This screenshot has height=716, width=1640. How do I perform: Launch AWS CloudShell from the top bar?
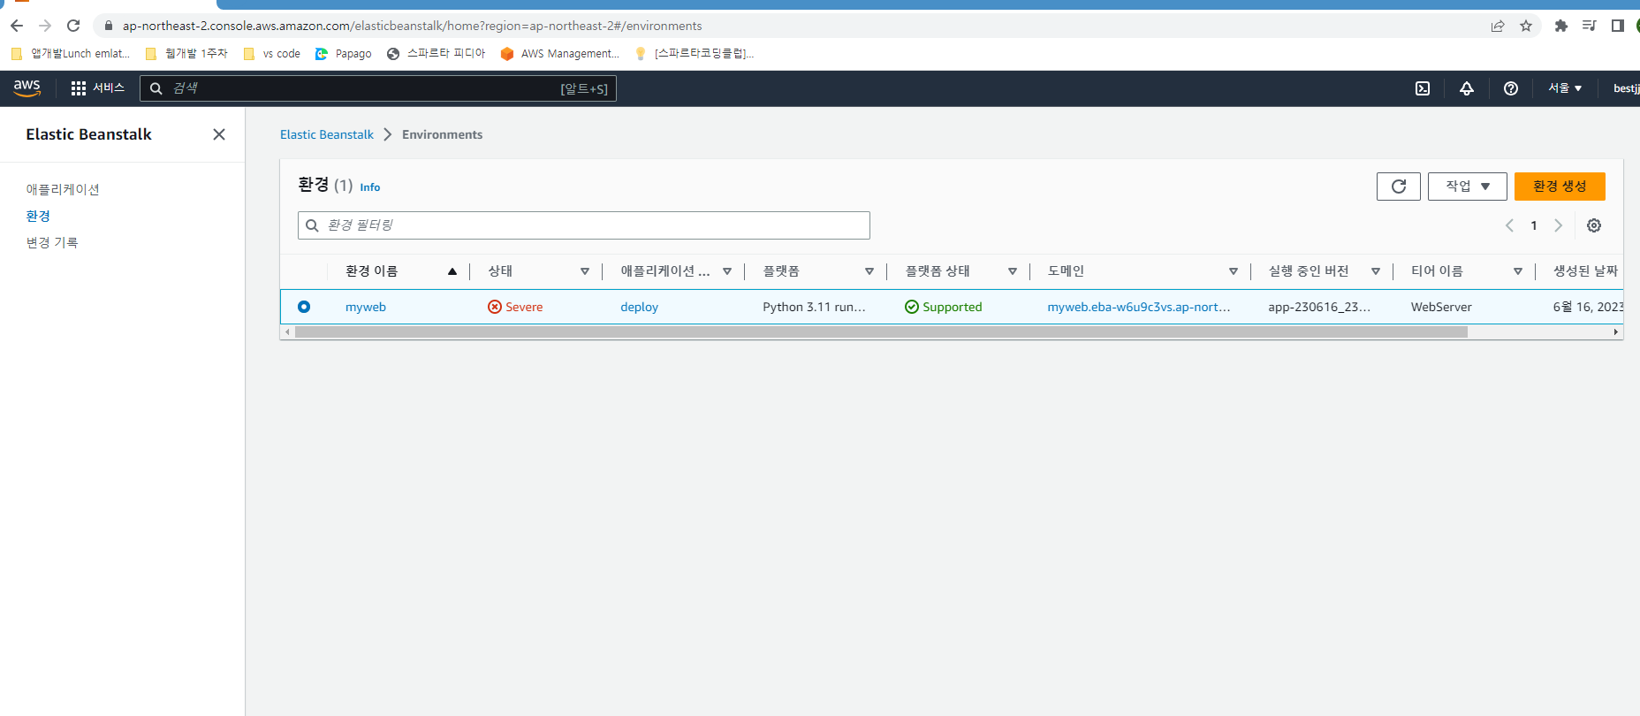click(1423, 88)
